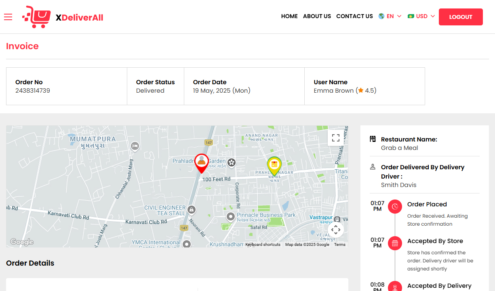The image size is (495, 291).
Task: Click the Delivered order status text
Action: 150,91
